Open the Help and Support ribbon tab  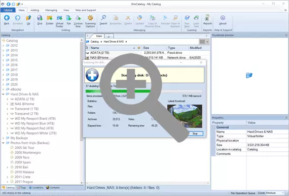click(86, 10)
